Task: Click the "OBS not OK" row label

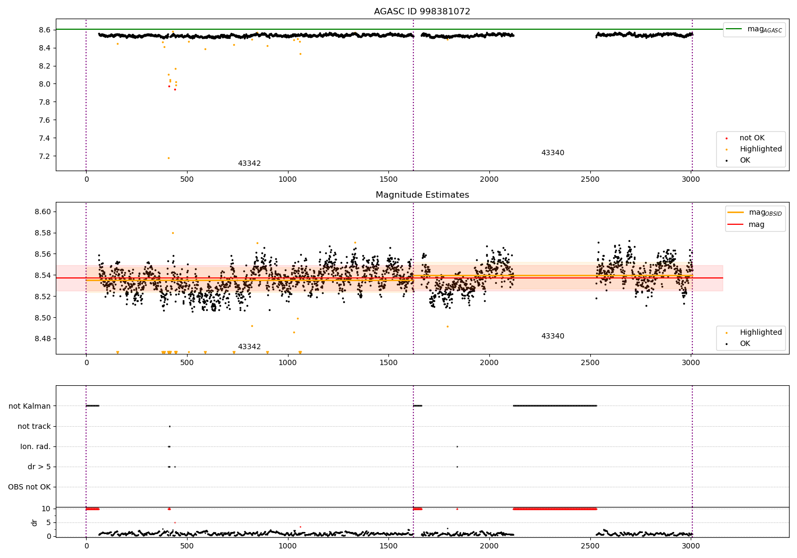Action: click(30, 487)
